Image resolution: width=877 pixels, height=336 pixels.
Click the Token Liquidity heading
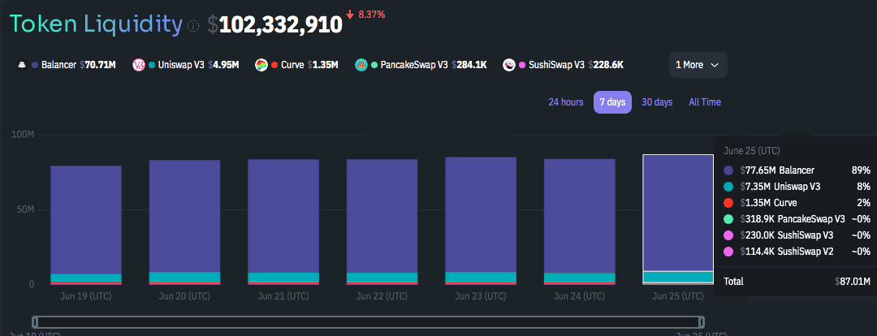(x=96, y=24)
